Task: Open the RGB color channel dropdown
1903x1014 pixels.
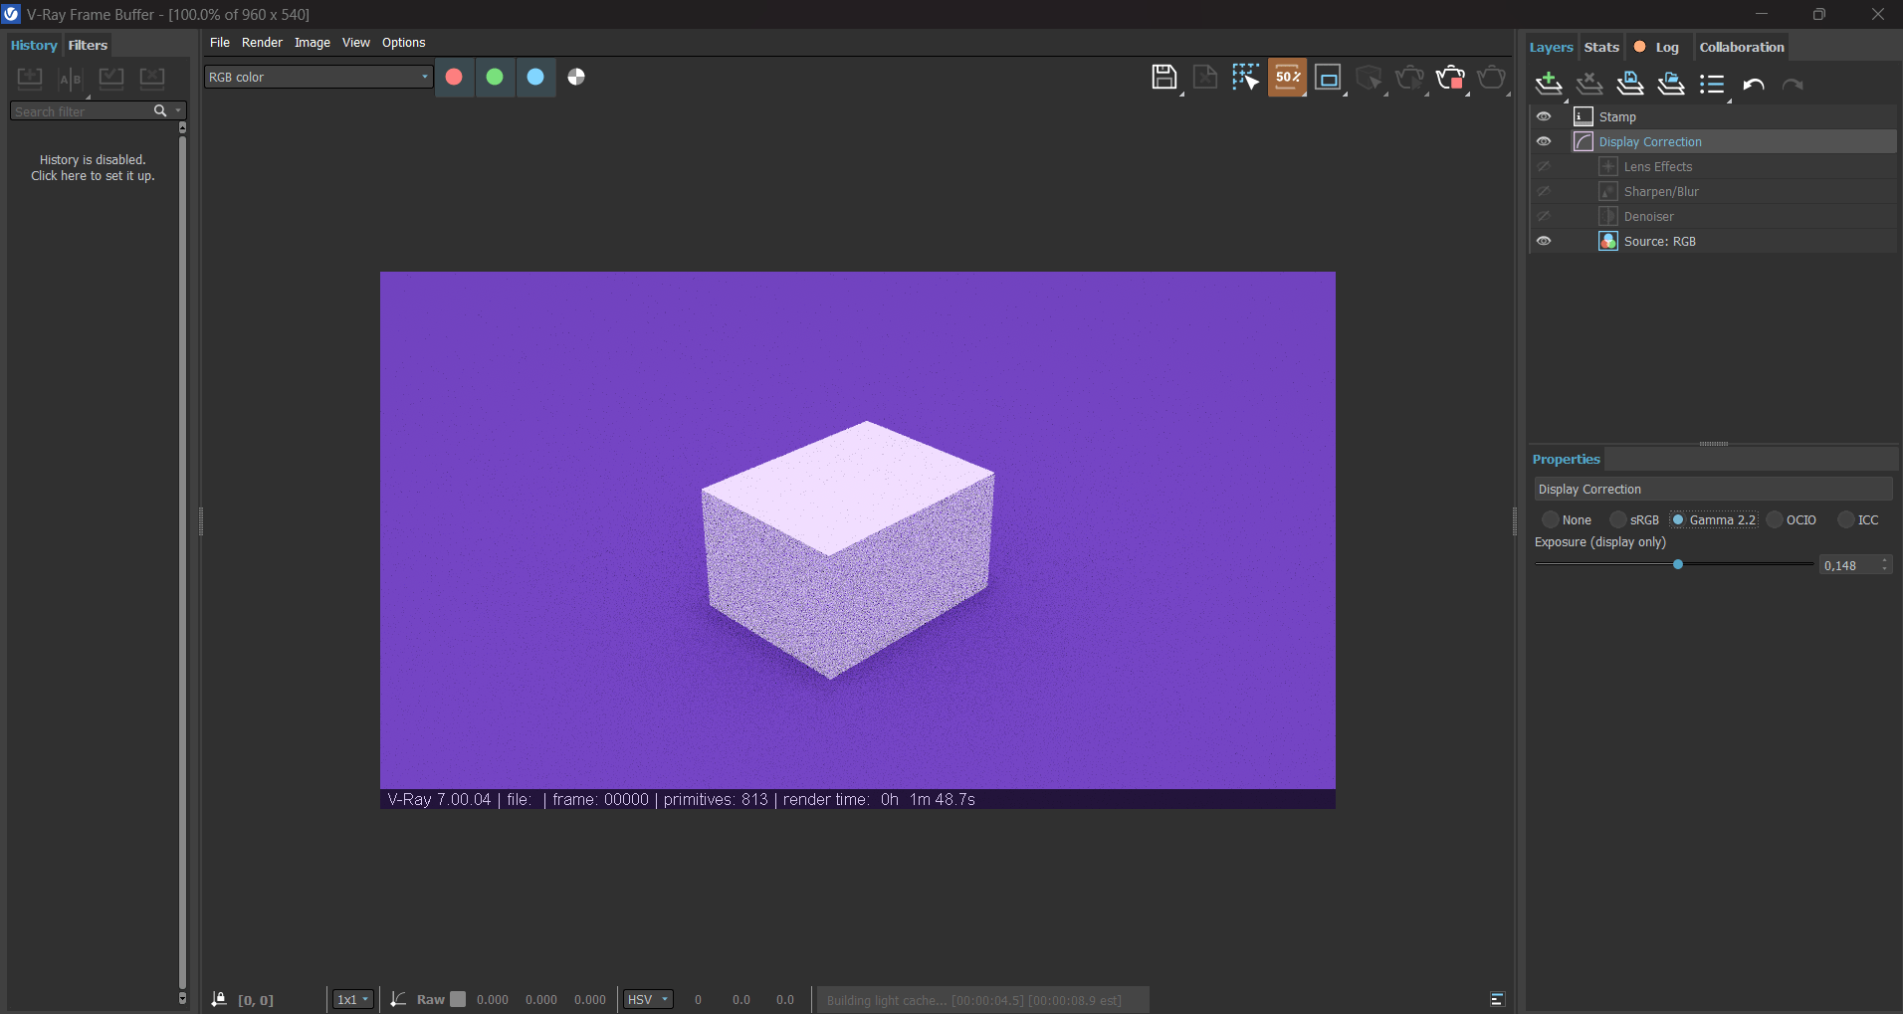Action: (x=318, y=78)
